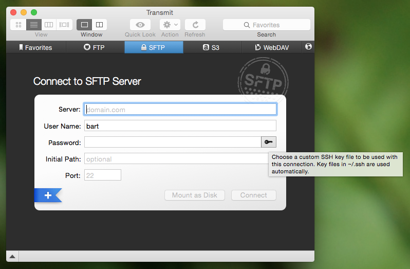Choose dual-pane window layout
The height and width of the screenshot is (269, 410).
[99, 25]
